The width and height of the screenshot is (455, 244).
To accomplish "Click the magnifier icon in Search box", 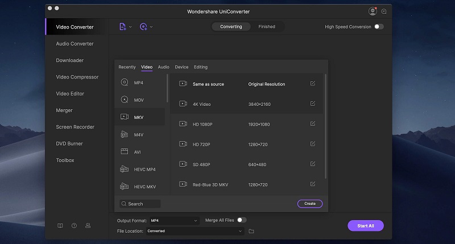I will pos(124,204).
